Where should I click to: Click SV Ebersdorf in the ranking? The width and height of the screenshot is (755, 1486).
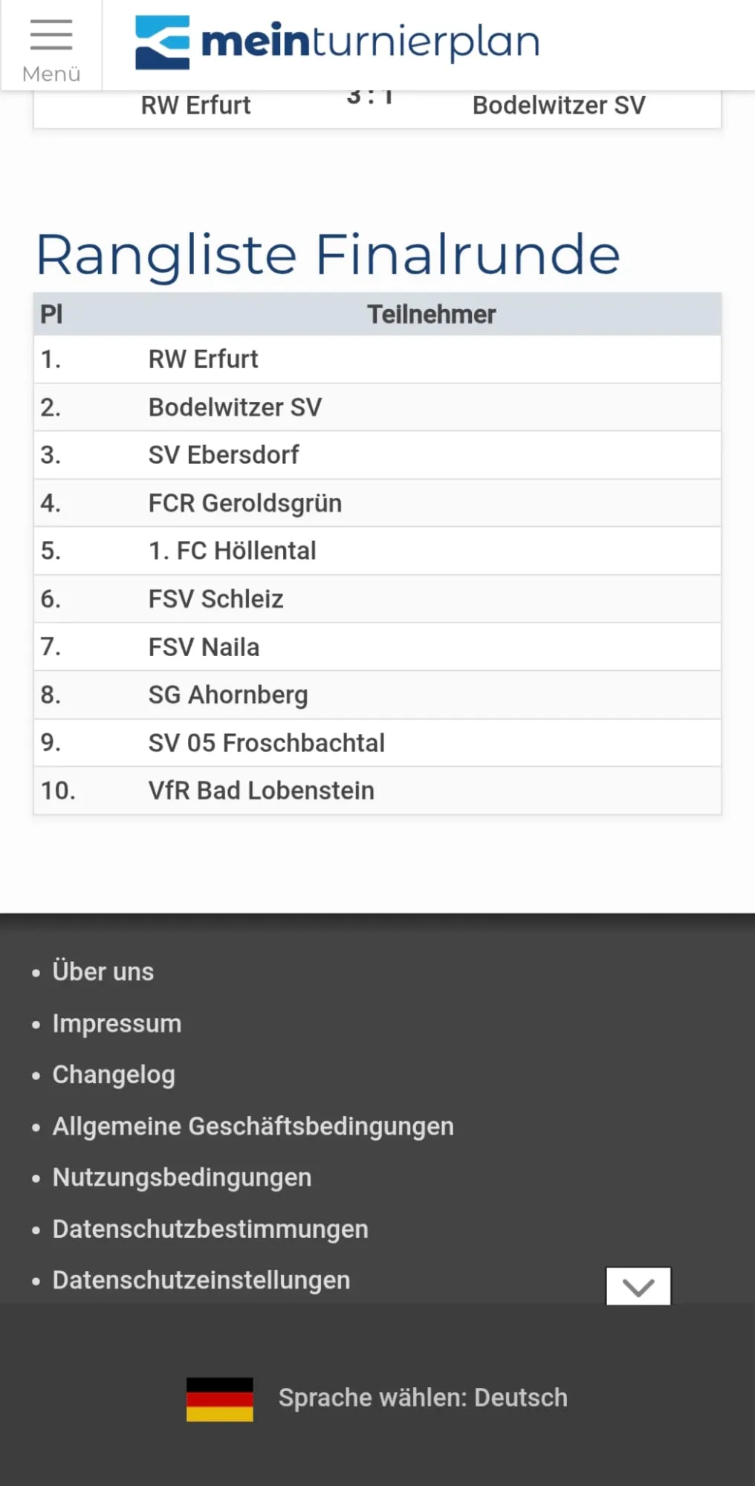[223, 455]
